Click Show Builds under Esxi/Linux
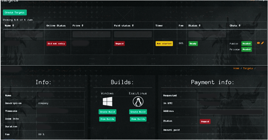This screenshot has height=140, width=268. [x=138, y=119]
